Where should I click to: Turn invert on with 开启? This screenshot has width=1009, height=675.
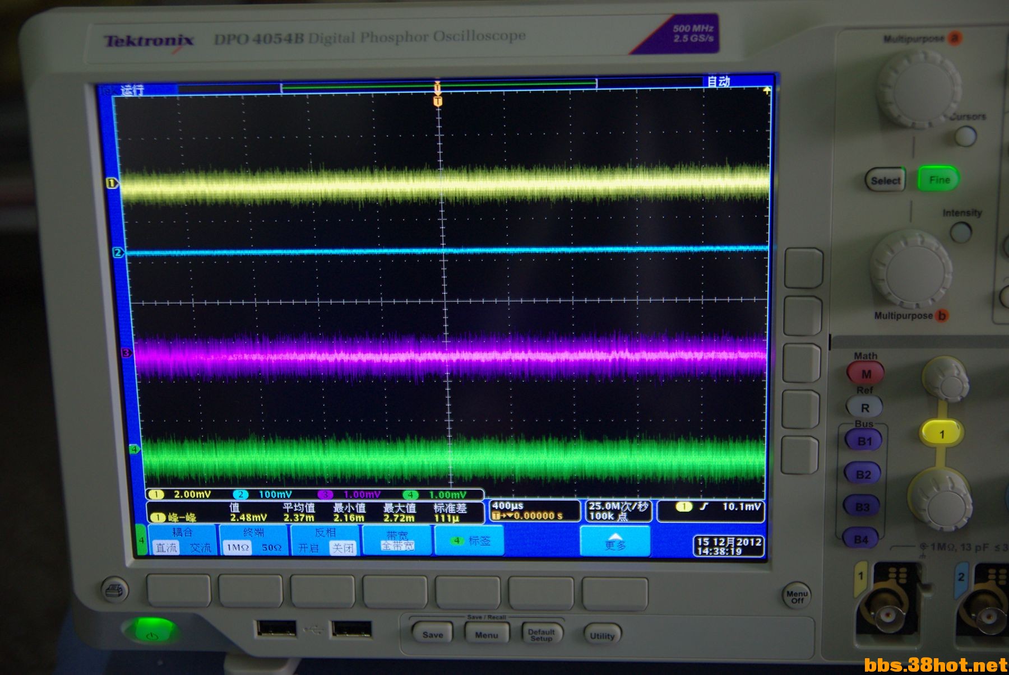[x=308, y=548]
